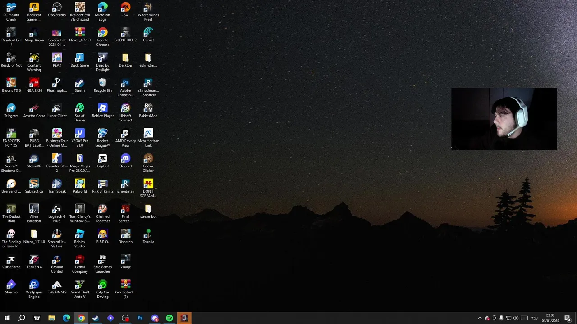Select the Bloons TD 6 desktop icon

[x=11, y=85]
